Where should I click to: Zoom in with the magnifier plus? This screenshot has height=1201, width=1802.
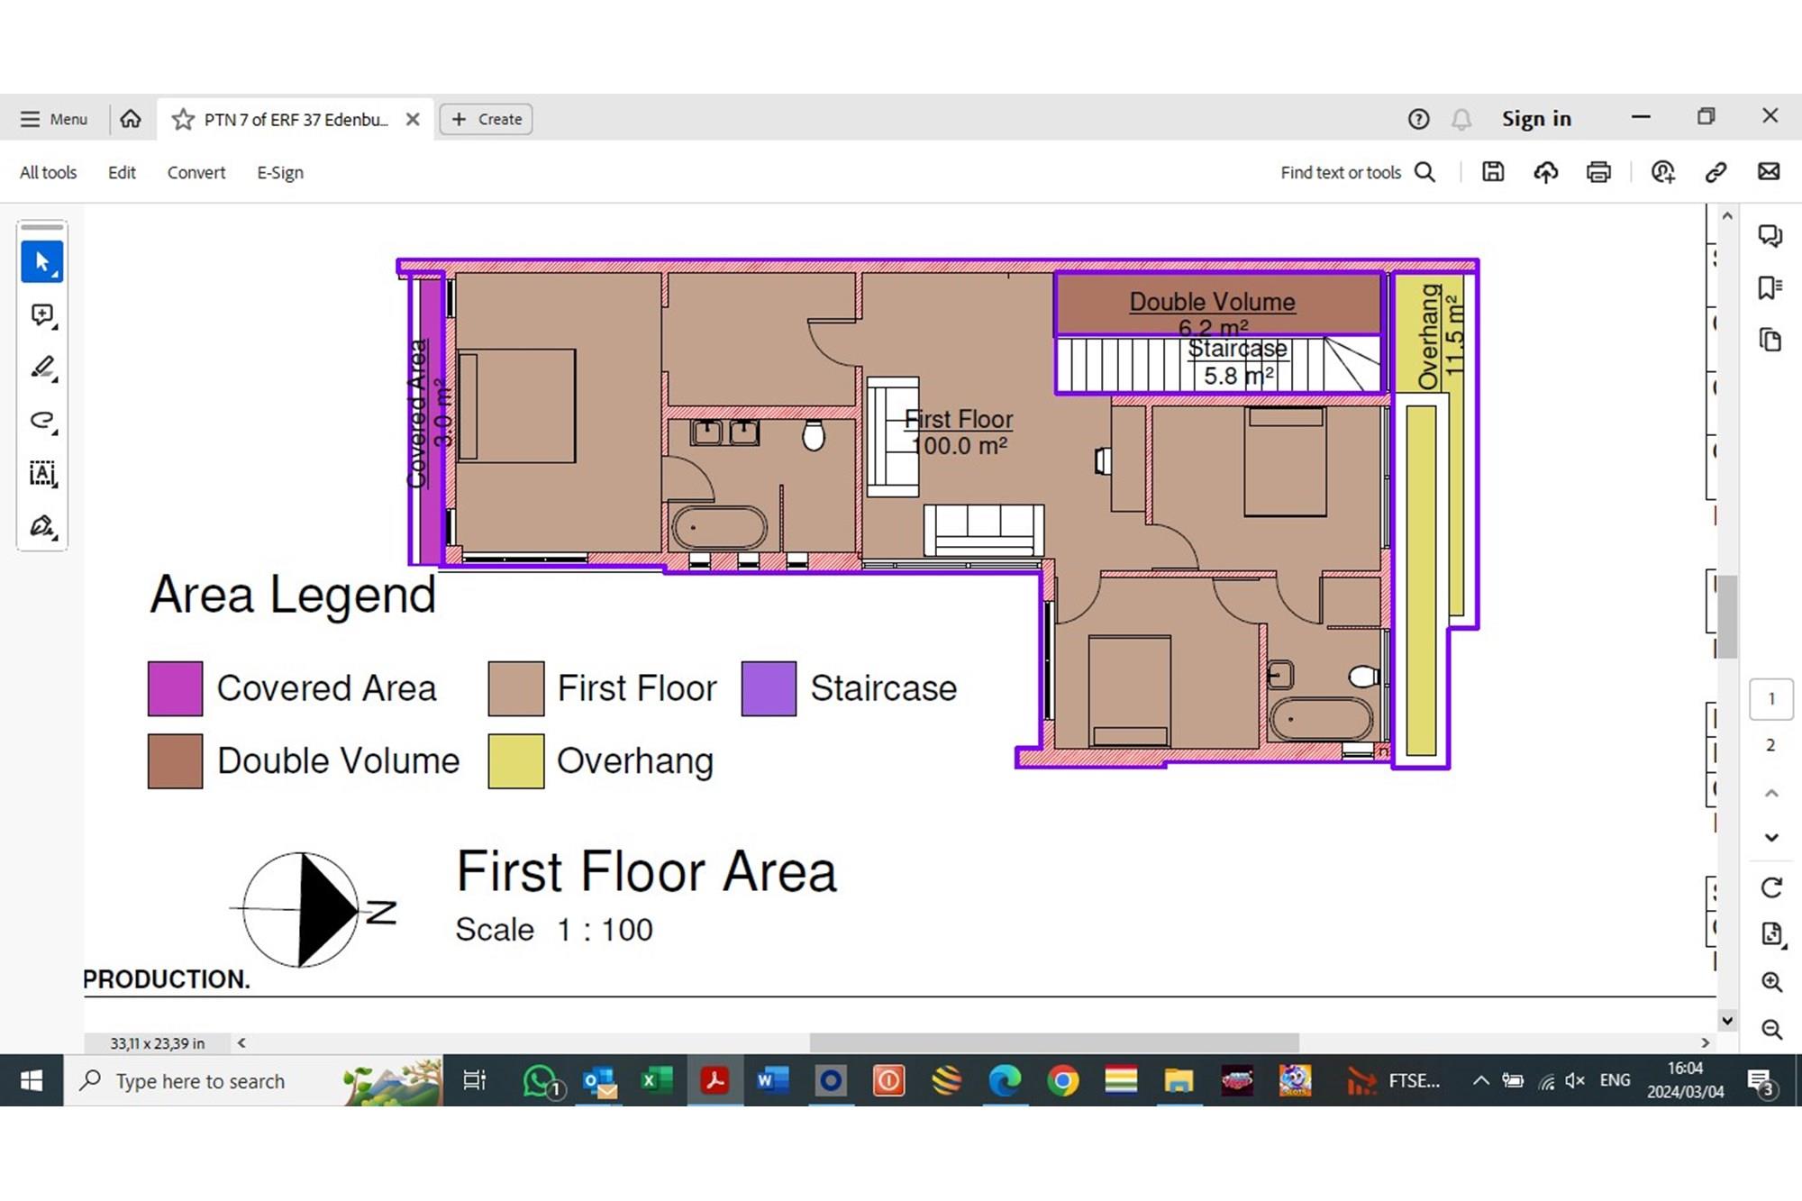(x=1771, y=982)
